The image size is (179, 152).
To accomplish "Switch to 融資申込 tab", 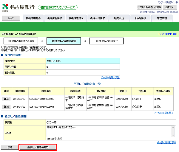I will (x=119, y=18).
